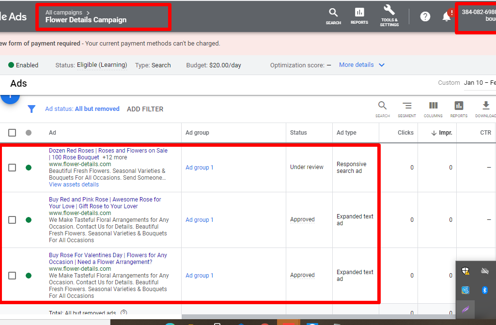This screenshot has height=325, width=496.
Task: Click the ADD FILTER button
Action: coord(145,109)
